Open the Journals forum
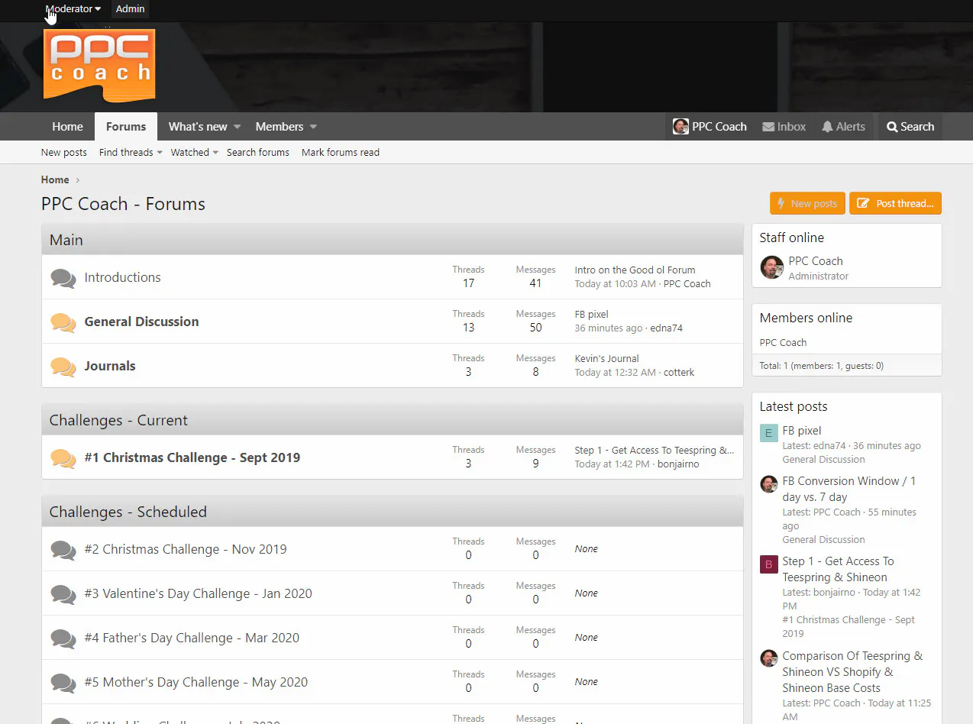The width and height of the screenshot is (973, 724). point(110,366)
